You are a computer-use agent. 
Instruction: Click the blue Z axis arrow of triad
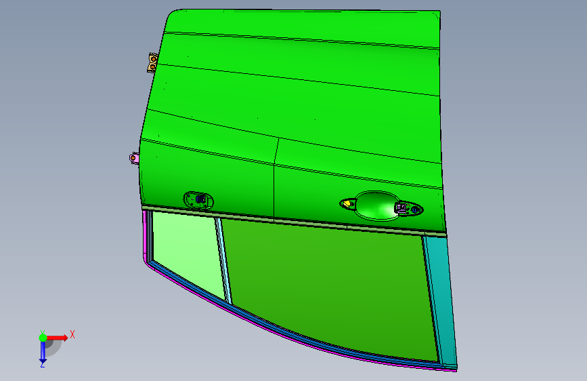tap(43, 353)
